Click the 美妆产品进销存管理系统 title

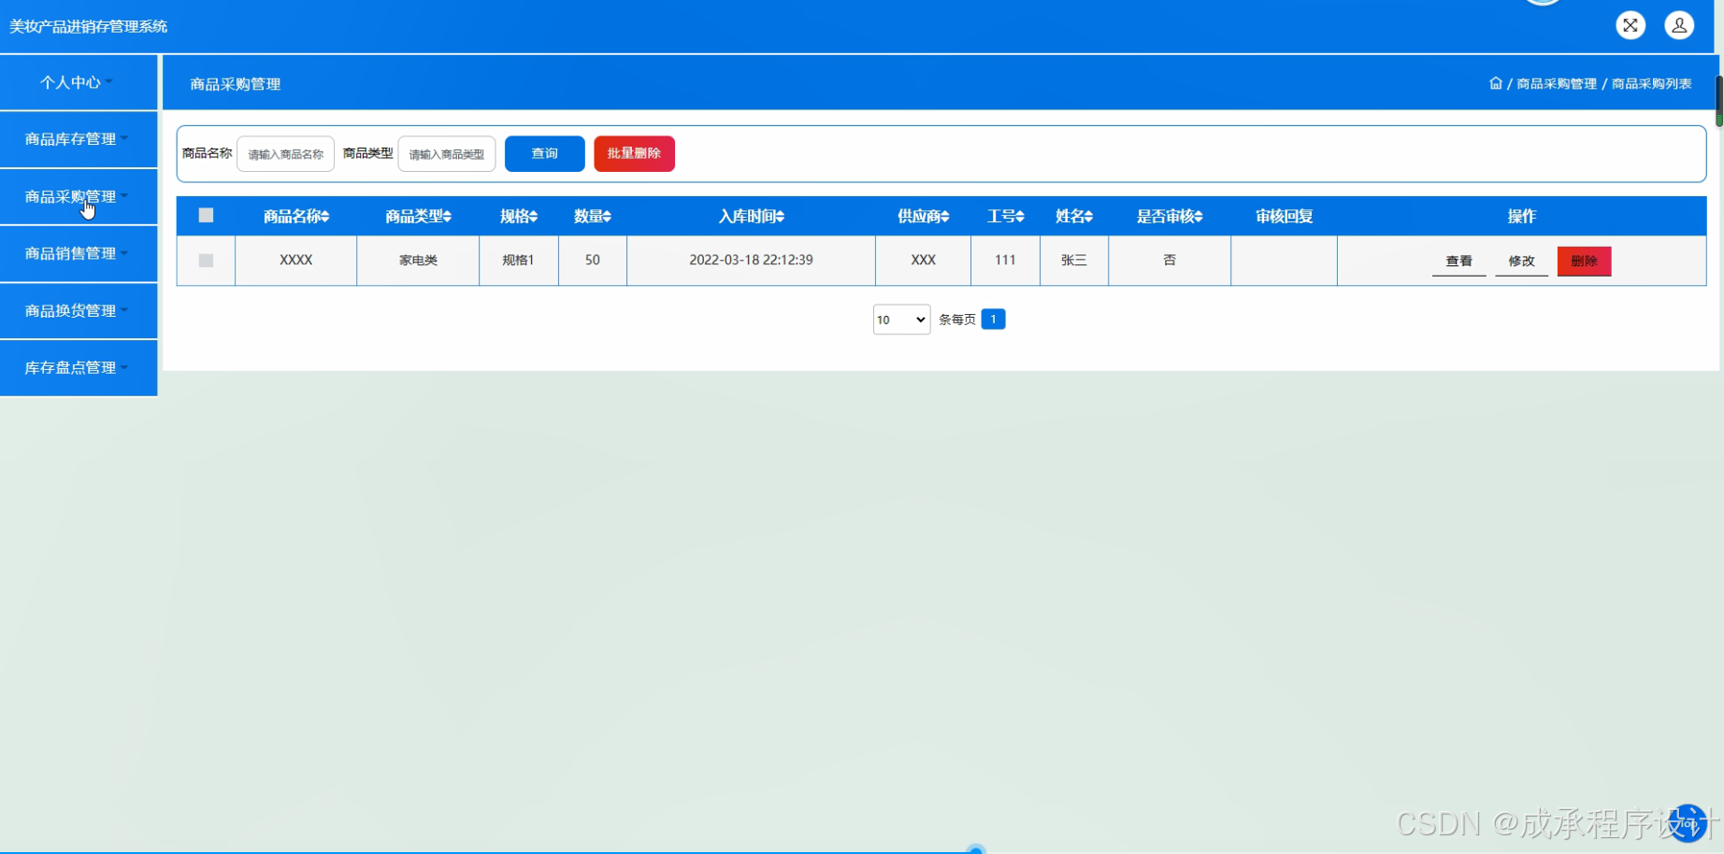click(x=89, y=26)
